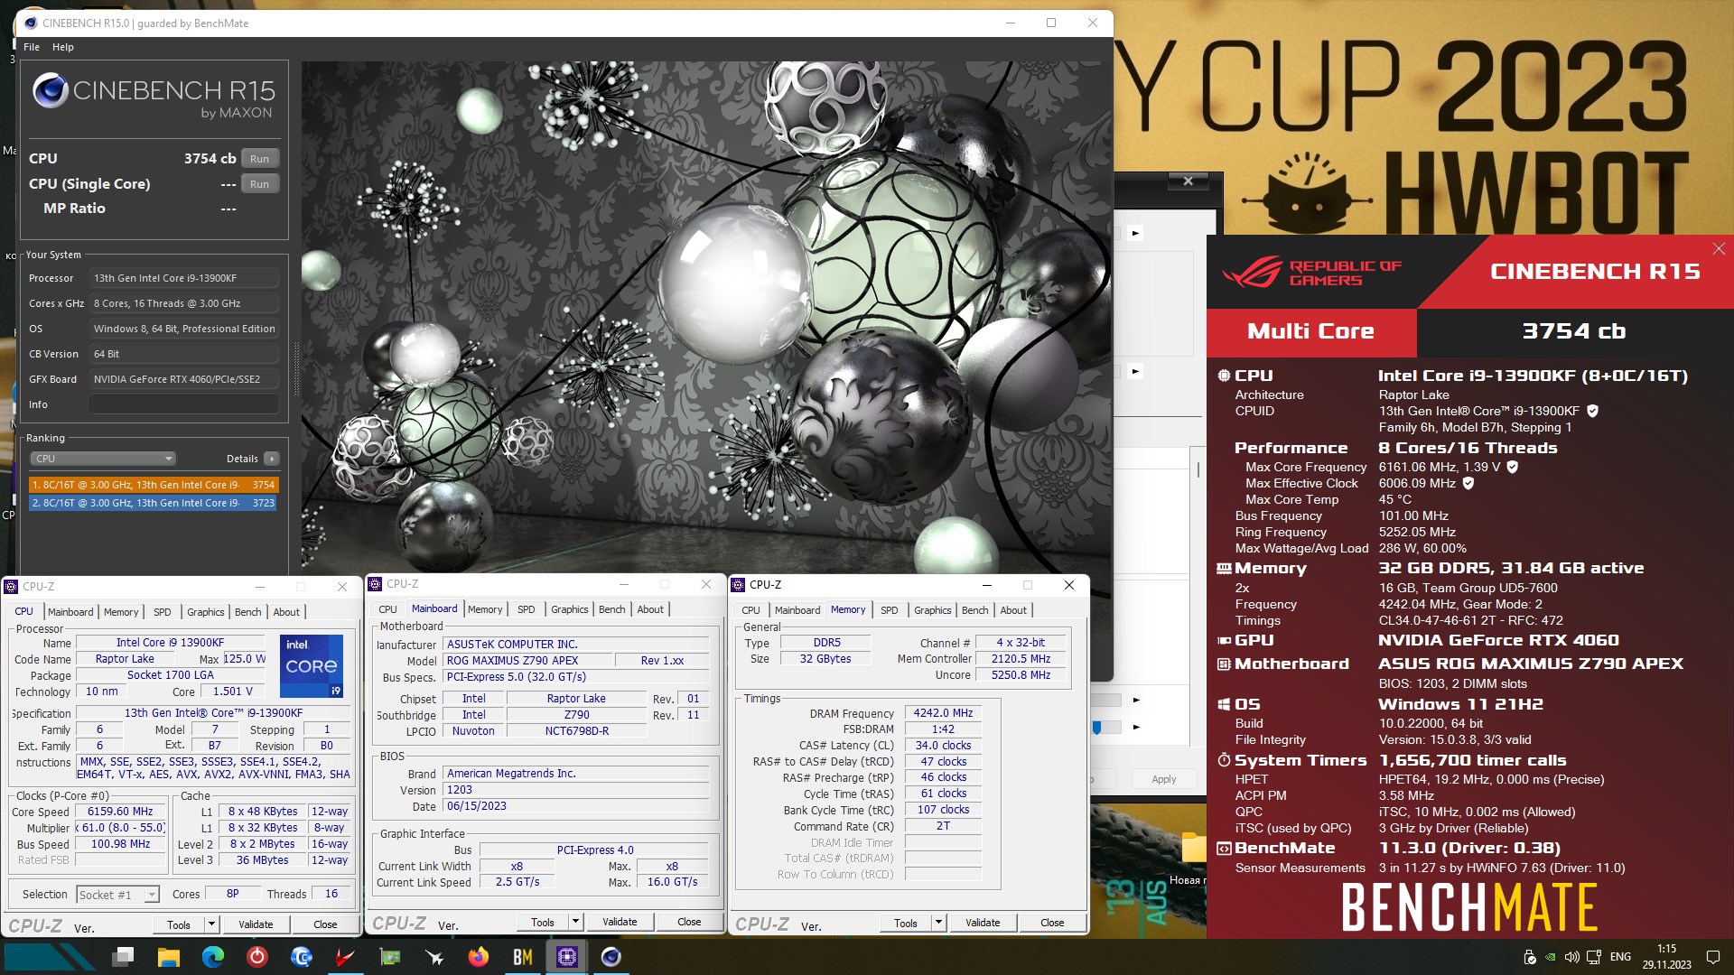Switch to CPU tab in right CPU-Z window
1734x975 pixels.
751,610
